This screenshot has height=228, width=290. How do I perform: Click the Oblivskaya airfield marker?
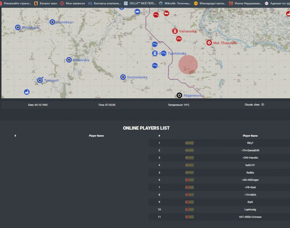(18, 27)
